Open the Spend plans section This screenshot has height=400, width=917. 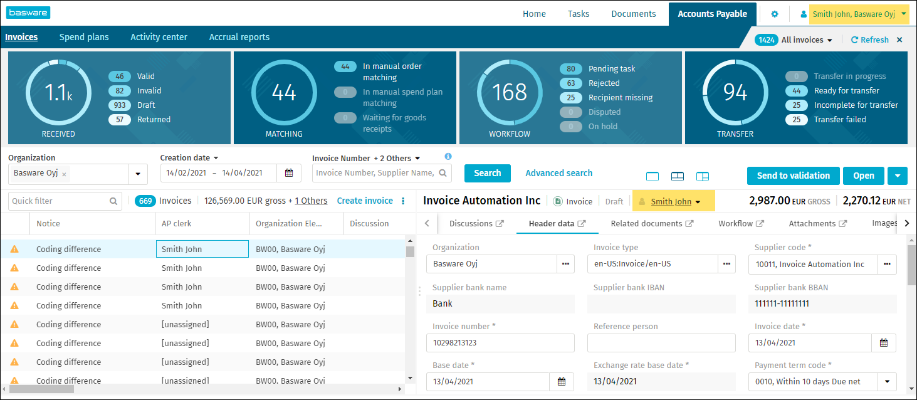tap(84, 37)
